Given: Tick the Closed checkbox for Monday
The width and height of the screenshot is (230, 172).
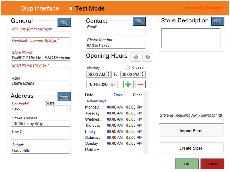Looking at the screenshot, I should (x=127, y=67).
